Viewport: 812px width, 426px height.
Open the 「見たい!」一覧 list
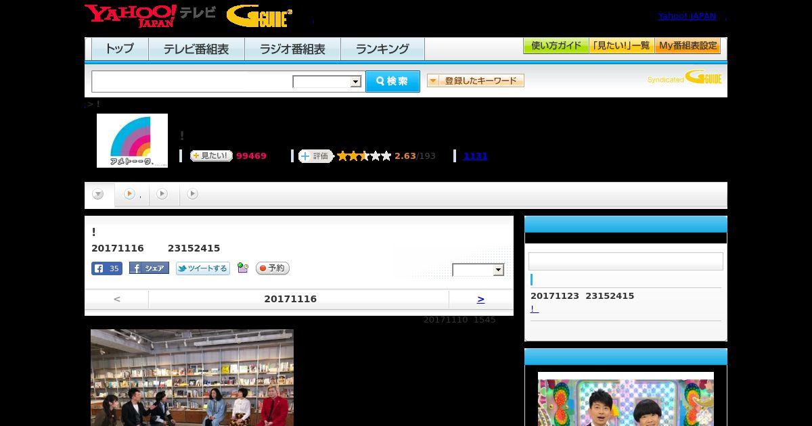point(622,46)
